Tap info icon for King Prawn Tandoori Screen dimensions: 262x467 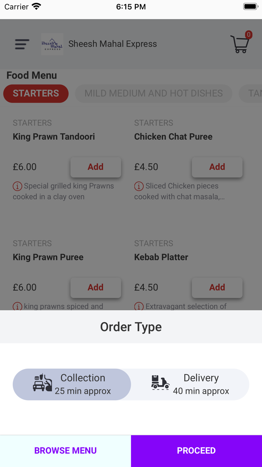click(17, 186)
